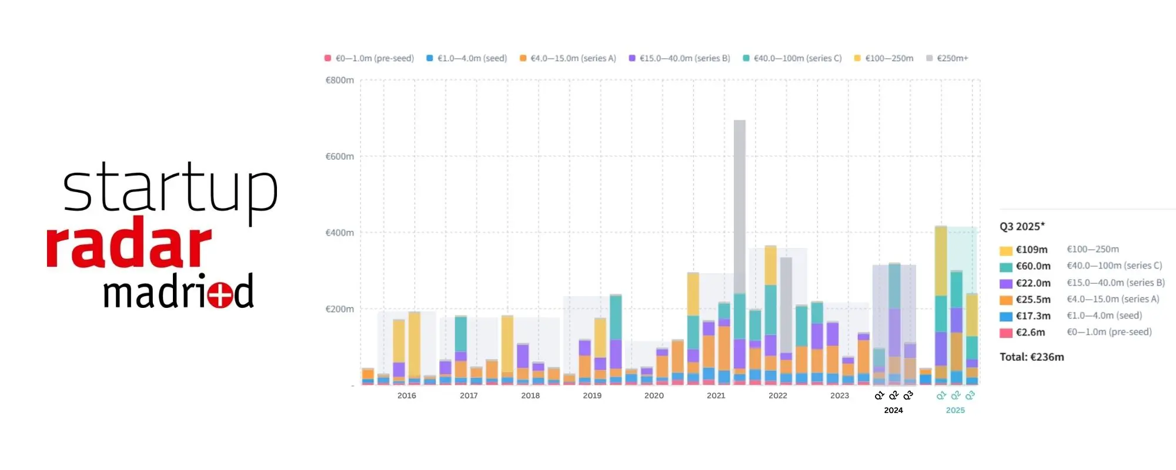Image resolution: width=1176 pixels, height=470 pixels.
Task: Select the Q1 label under 2025
Action: (x=941, y=395)
